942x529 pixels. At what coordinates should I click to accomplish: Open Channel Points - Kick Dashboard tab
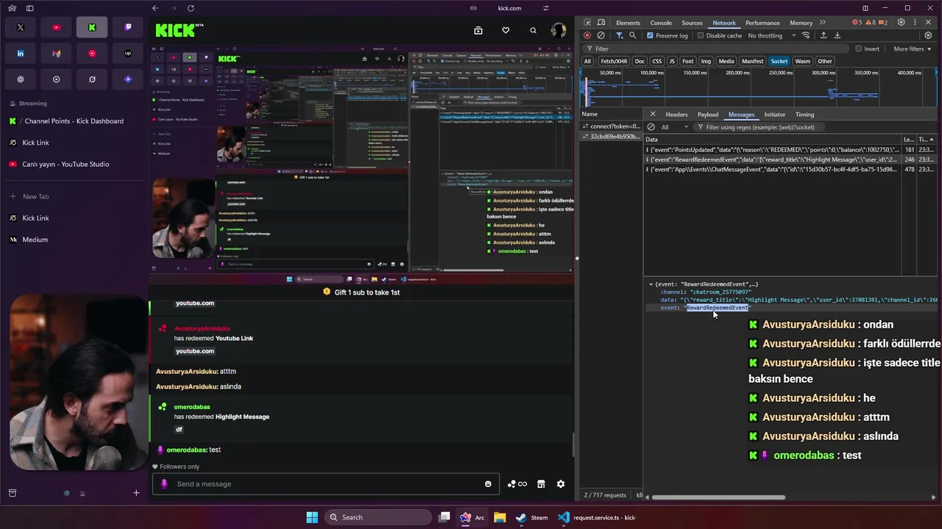click(x=75, y=121)
